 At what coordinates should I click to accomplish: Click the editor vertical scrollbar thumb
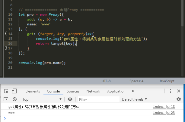(x=182, y=13)
